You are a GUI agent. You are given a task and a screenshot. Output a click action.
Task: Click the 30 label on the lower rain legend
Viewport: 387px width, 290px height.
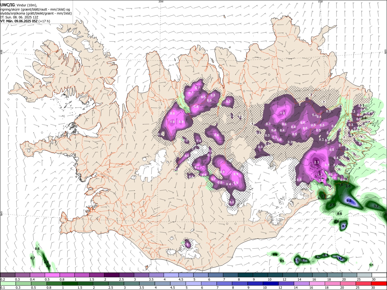(374, 288)
